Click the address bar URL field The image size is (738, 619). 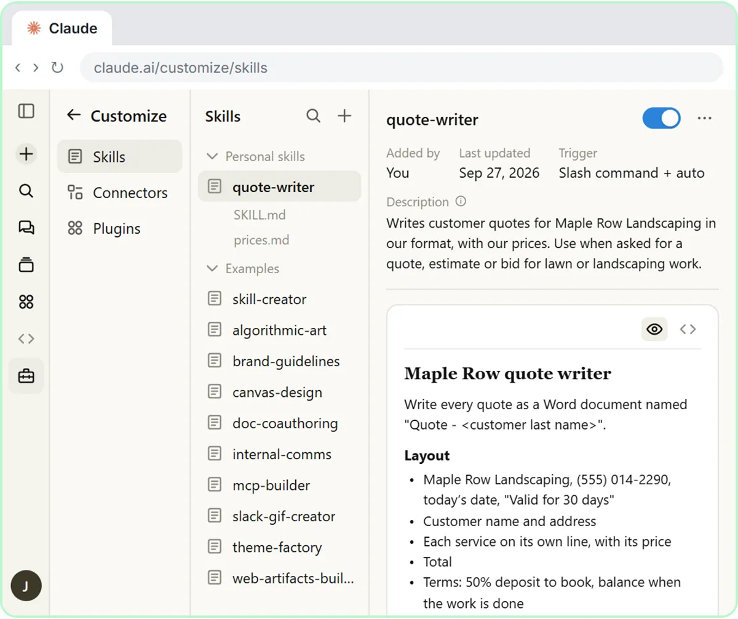pos(402,68)
